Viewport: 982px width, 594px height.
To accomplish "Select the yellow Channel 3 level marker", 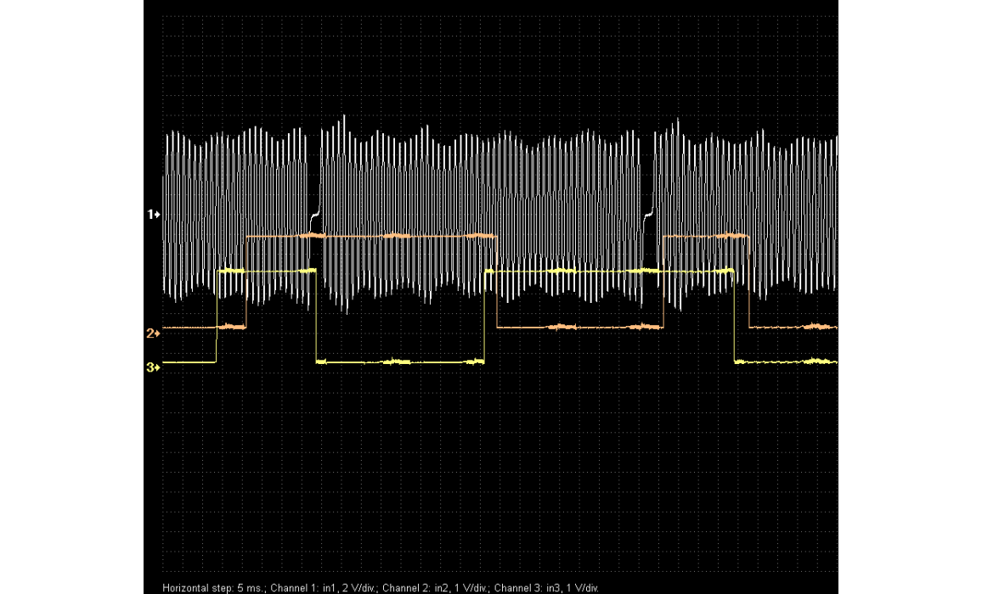I will pyautogui.click(x=154, y=367).
